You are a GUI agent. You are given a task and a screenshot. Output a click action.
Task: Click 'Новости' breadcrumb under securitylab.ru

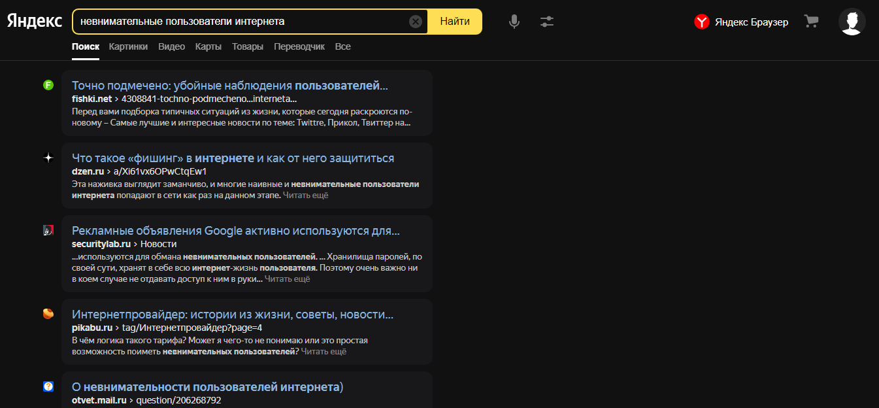coord(159,245)
